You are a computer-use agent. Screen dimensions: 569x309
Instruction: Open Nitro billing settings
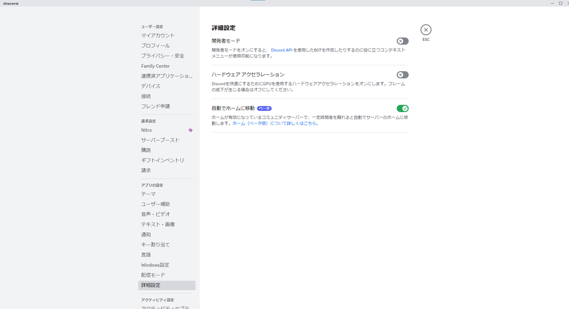click(x=167, y=130)
